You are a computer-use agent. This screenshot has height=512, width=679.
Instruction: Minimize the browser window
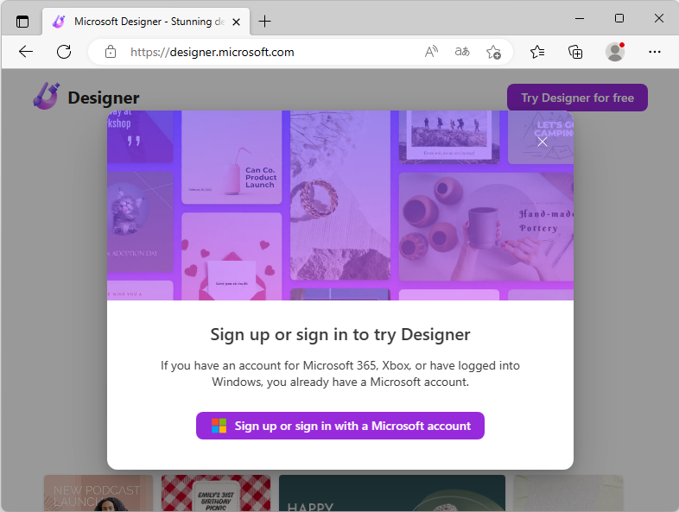click(x=580, y=19)
